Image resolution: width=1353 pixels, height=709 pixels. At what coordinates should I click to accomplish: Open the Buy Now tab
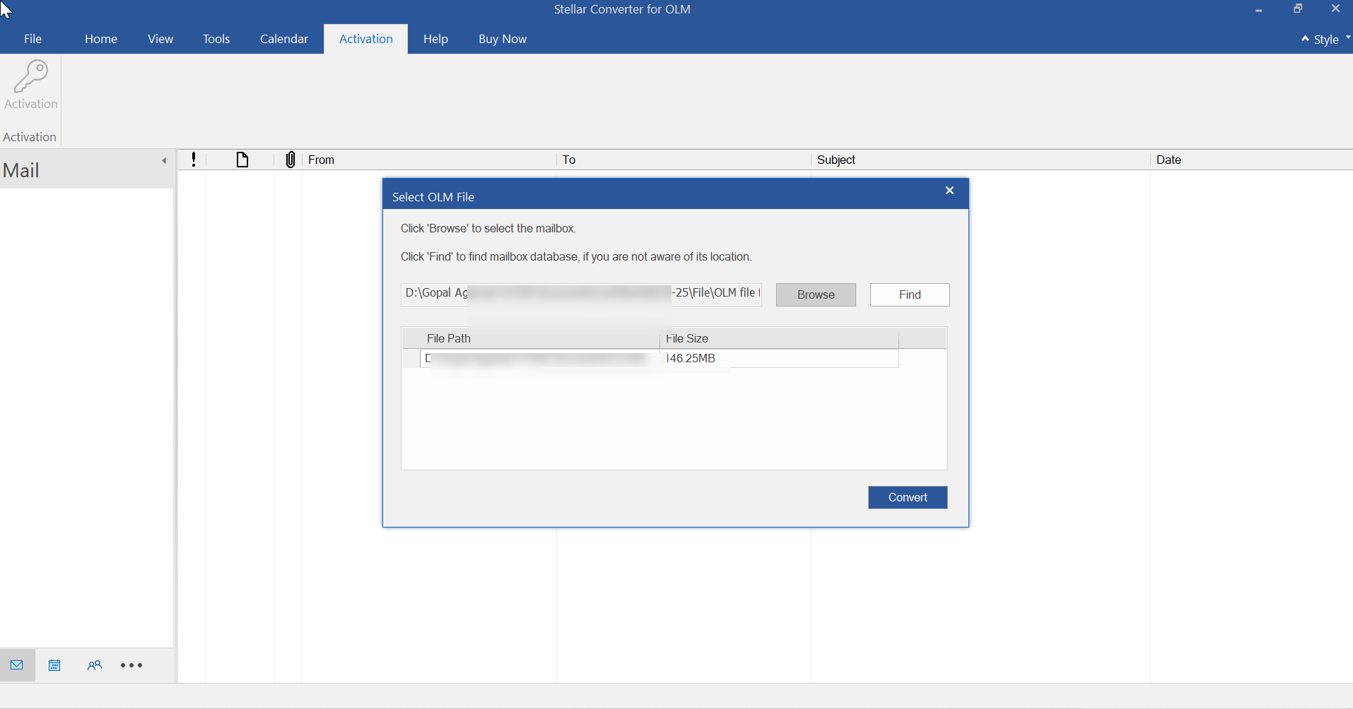coord(503,39)
